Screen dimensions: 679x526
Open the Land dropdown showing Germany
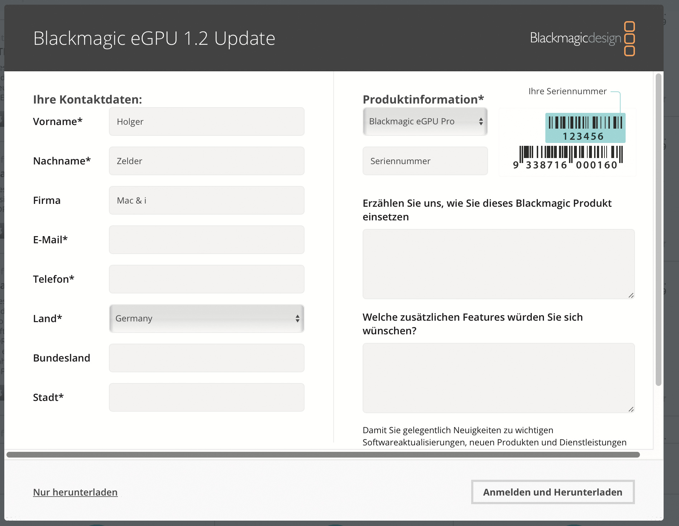(x=207, y=319)
